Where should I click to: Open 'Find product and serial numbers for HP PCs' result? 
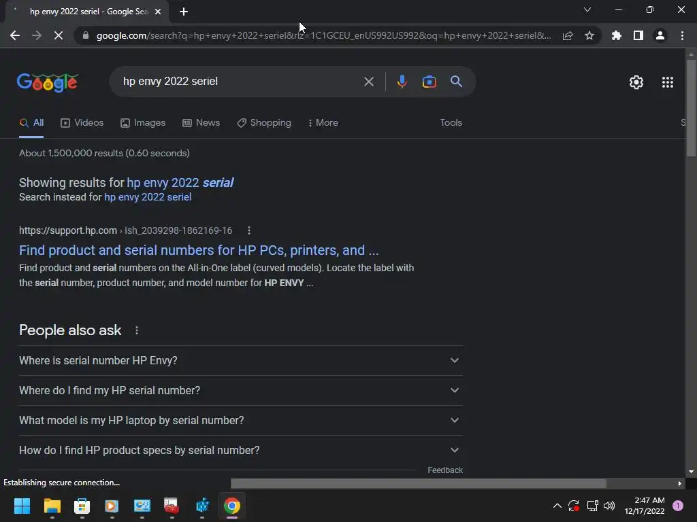coord(199,250)
